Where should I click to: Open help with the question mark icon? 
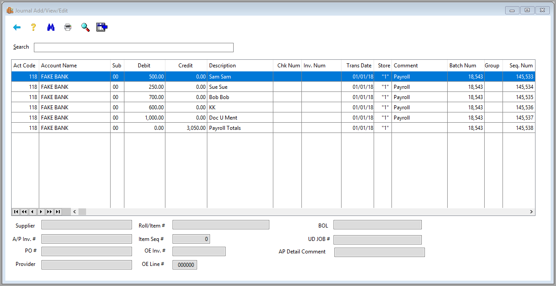tap(33, 28)
